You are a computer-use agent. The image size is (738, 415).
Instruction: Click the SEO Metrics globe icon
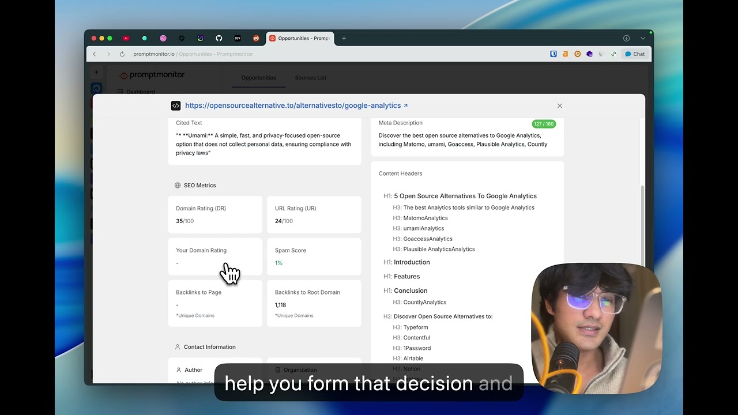click(x=178, y=186)
